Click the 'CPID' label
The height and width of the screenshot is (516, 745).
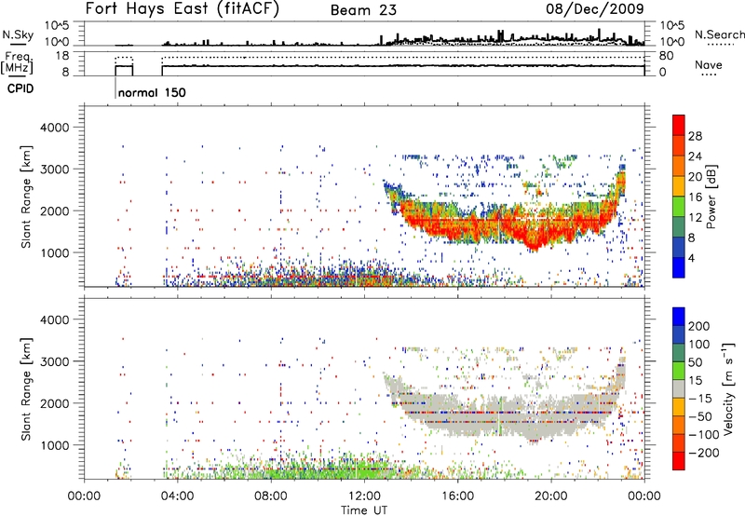20,88
